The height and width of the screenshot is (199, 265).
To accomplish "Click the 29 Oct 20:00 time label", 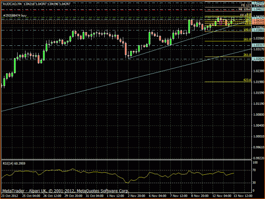I will (x=74, y=196).
